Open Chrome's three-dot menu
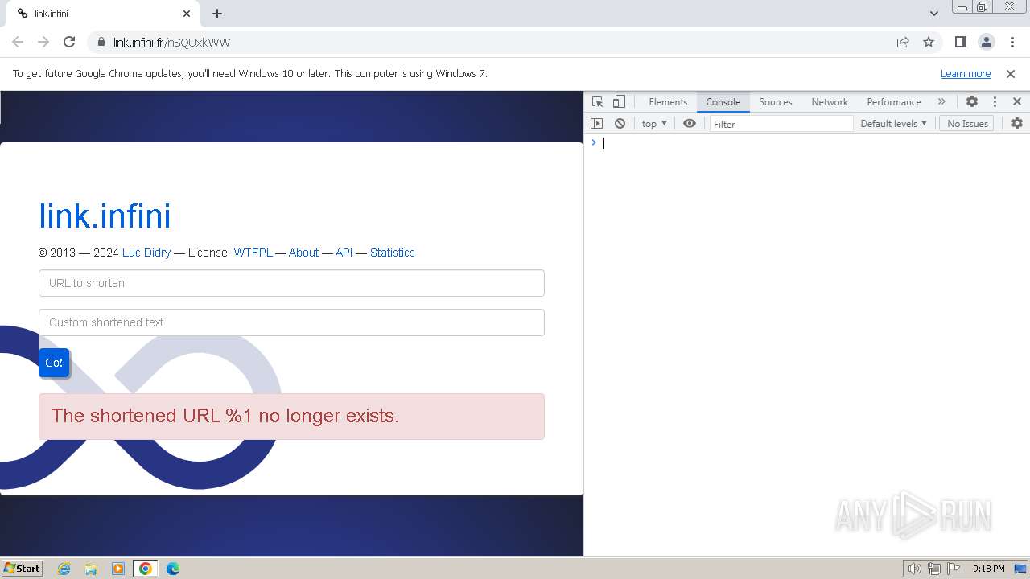This screenshot has width=1030, height=579. (x=1011, y=42)
